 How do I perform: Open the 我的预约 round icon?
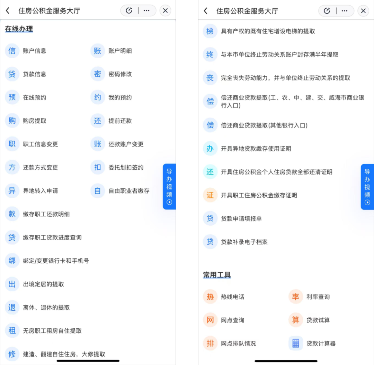98,97
